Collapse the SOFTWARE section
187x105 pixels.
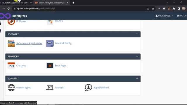click(x=137, y=34)
